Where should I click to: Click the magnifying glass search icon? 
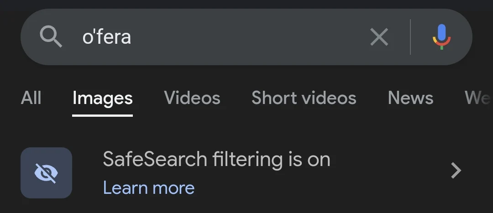[51, 36]
